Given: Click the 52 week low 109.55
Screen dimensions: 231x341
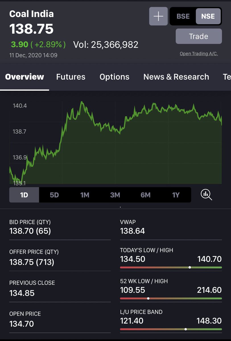Looking at the screenshot, I should click(x=133, y=290).
